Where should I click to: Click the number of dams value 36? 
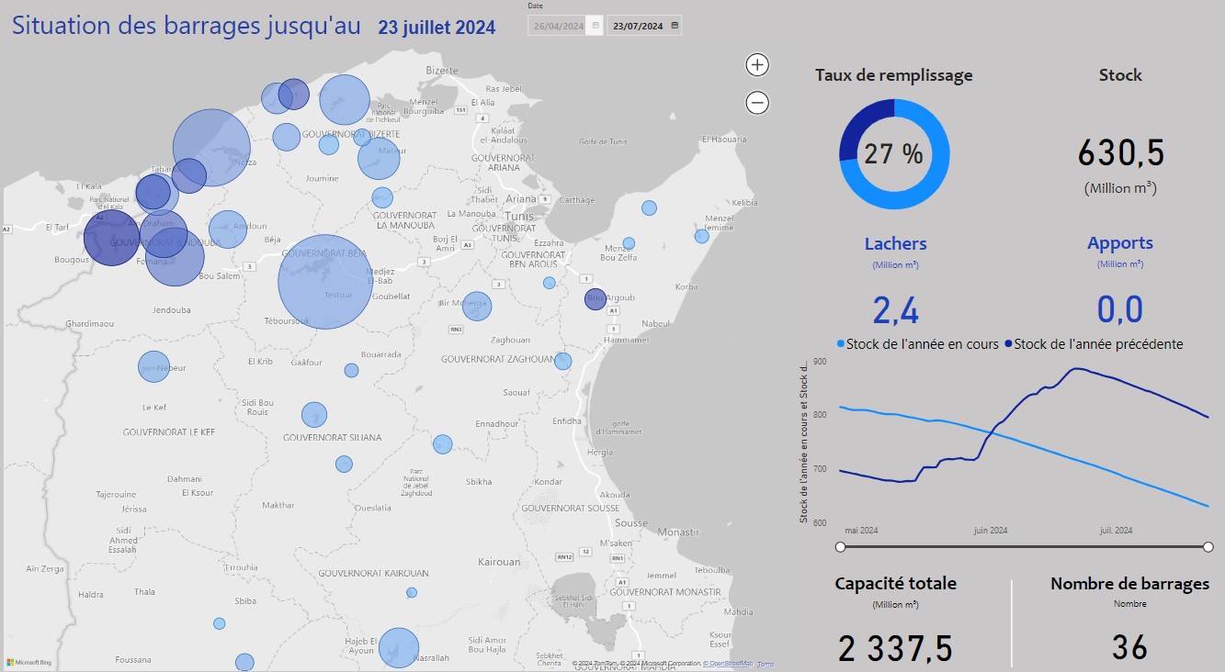[1129, 648]
